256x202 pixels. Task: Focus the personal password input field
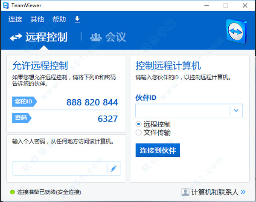[x=60, y=168]
